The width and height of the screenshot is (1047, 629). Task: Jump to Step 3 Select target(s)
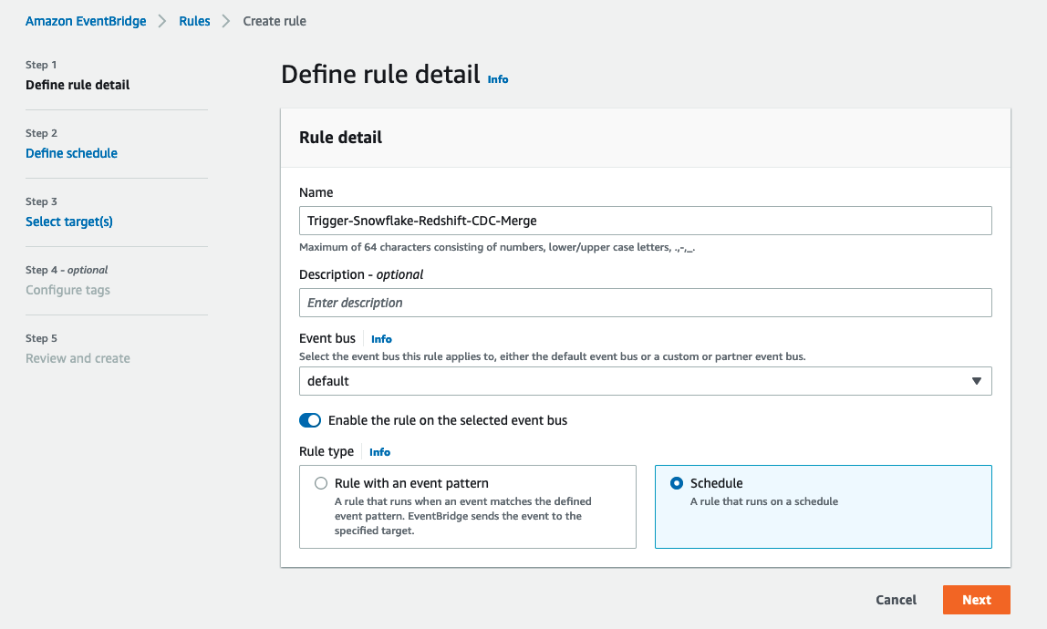69,222
